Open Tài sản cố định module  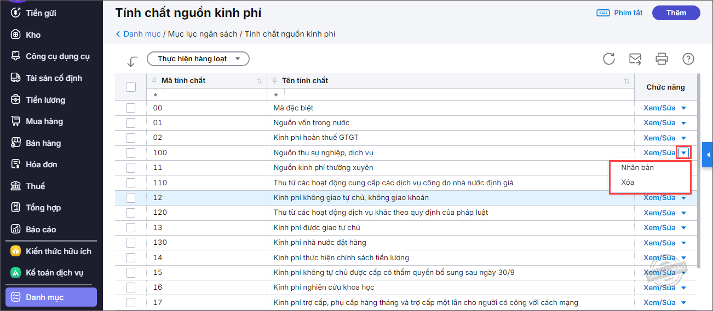[54, 78]
